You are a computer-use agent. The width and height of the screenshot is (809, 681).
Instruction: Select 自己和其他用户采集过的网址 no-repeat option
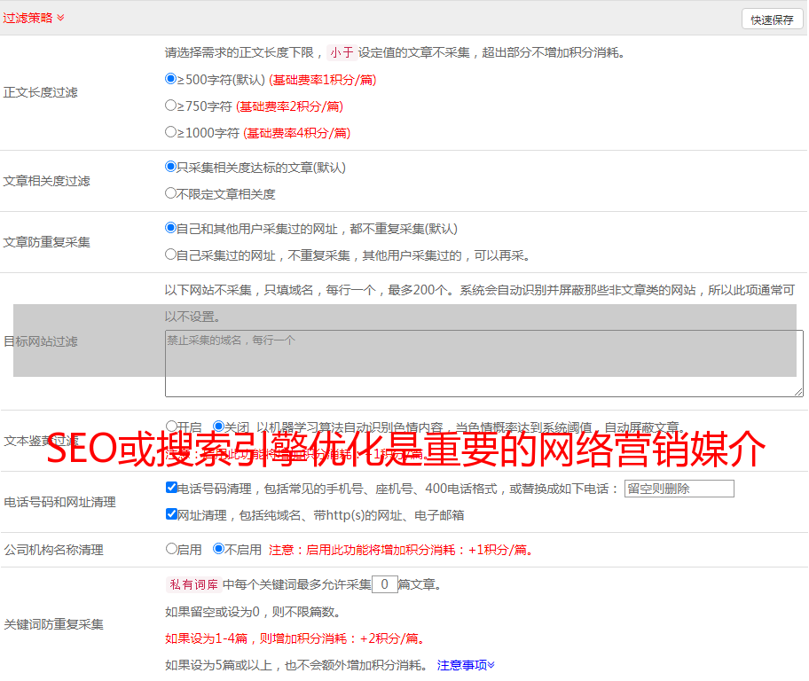point(171,228)
